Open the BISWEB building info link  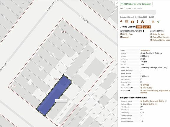(x=145, y=85)
